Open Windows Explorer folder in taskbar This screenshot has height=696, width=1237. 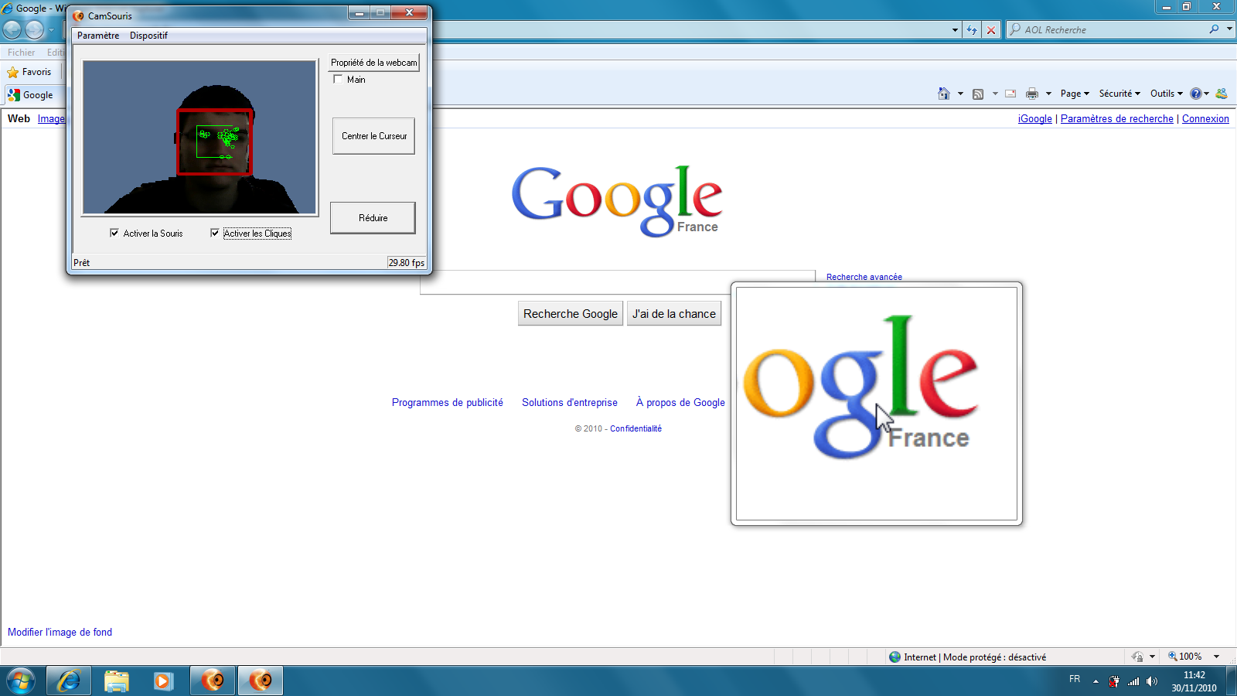click(117, 681)
